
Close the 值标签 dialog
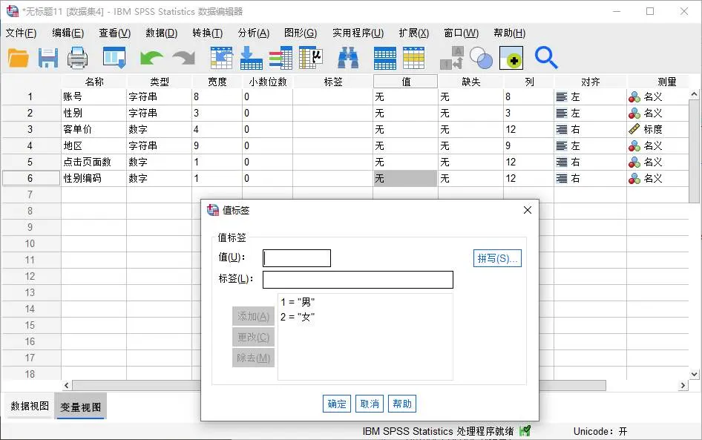coord(528,210)
